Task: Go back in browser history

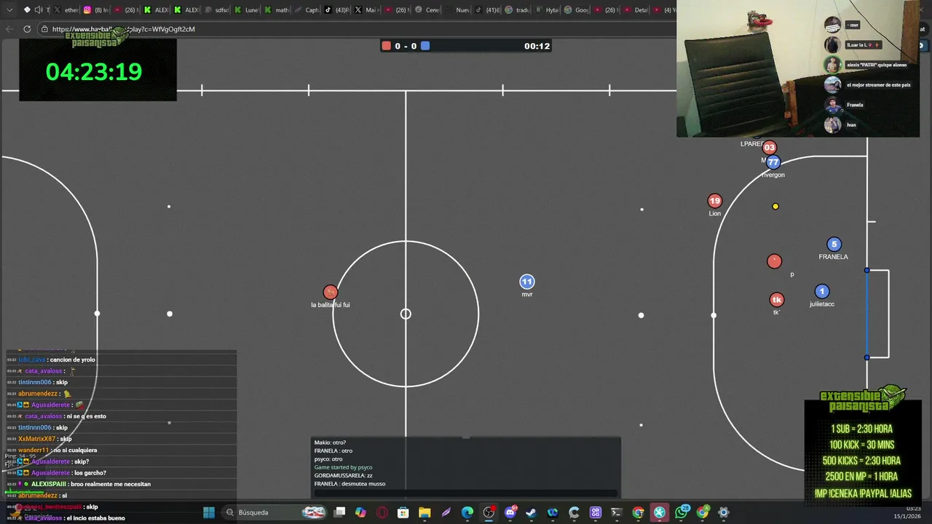Action: [x=9, y=29]
